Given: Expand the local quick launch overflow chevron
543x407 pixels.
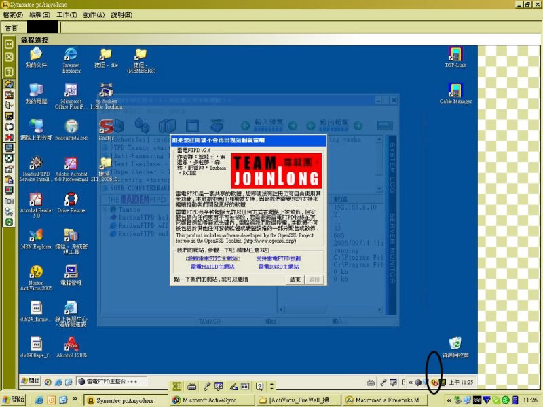Looking at the screenshot, I should [x=75, y=399].
